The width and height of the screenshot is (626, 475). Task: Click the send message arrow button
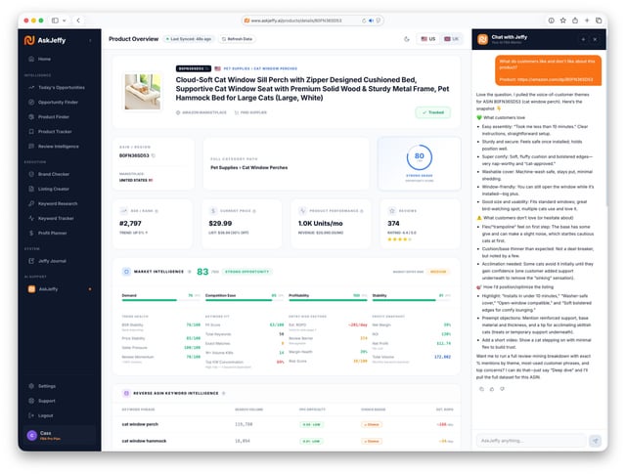(x=596, y=441)
